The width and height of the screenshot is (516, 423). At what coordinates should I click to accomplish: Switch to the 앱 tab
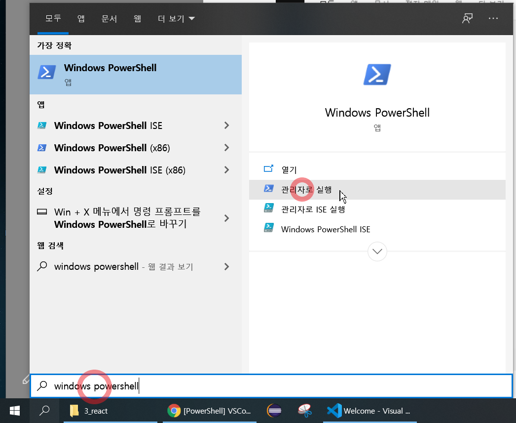click(81, 18)
